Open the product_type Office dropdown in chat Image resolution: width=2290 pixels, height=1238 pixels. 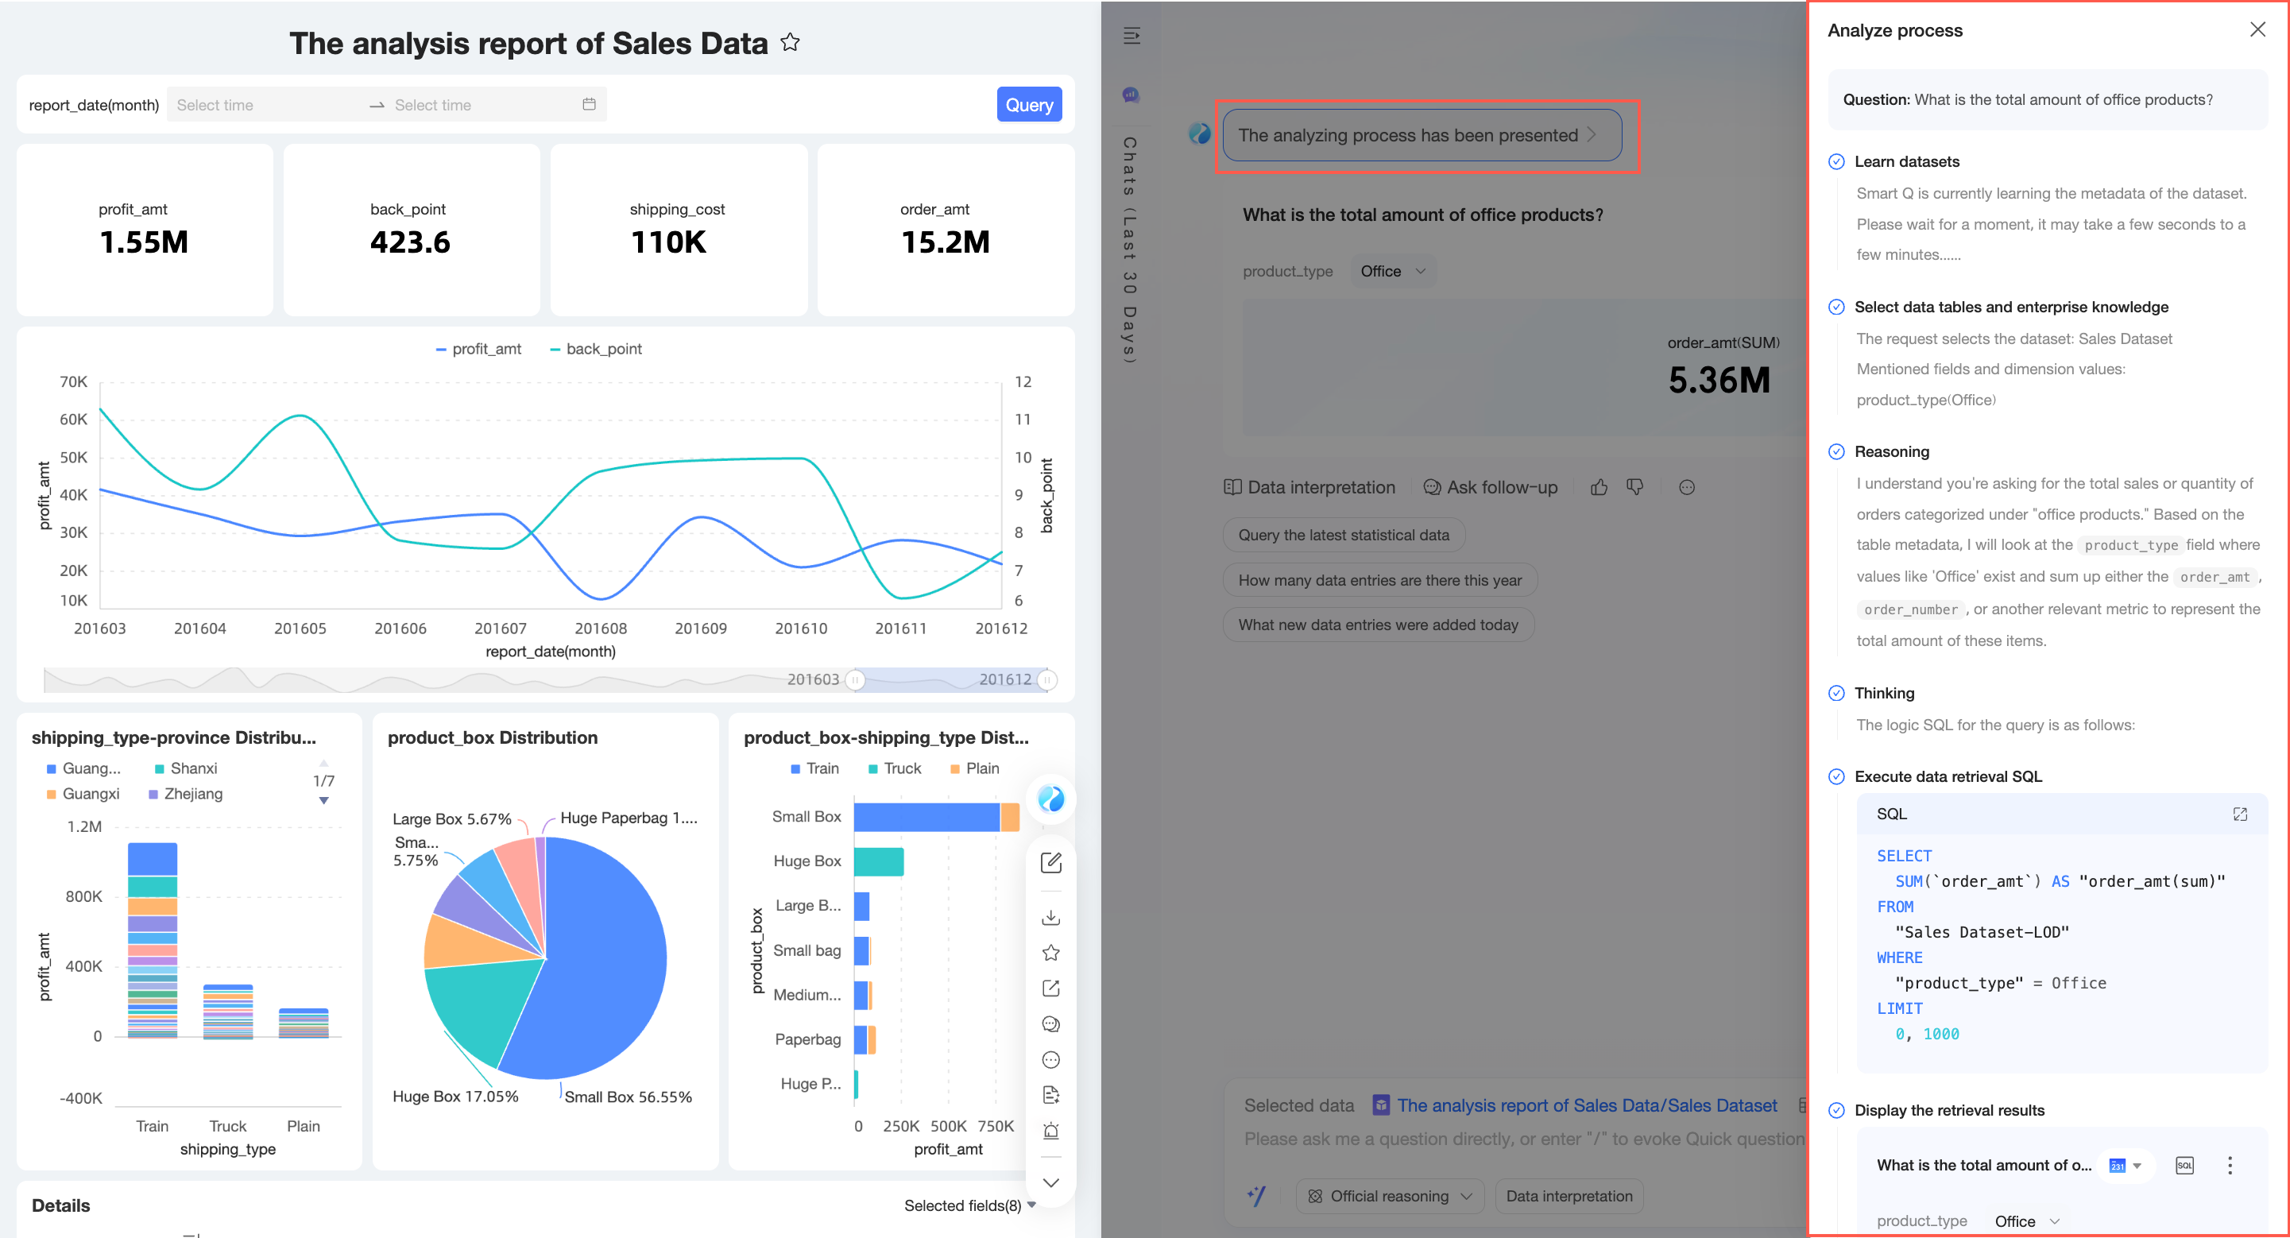pyautogui.click(x=1392, y=271)
